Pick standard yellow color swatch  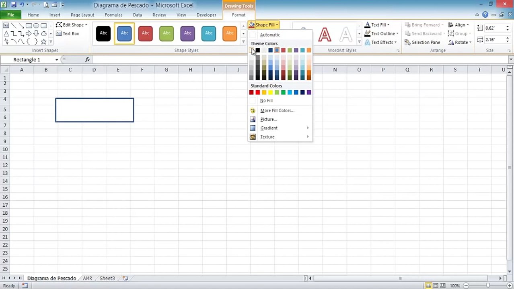tap(271, 92)
